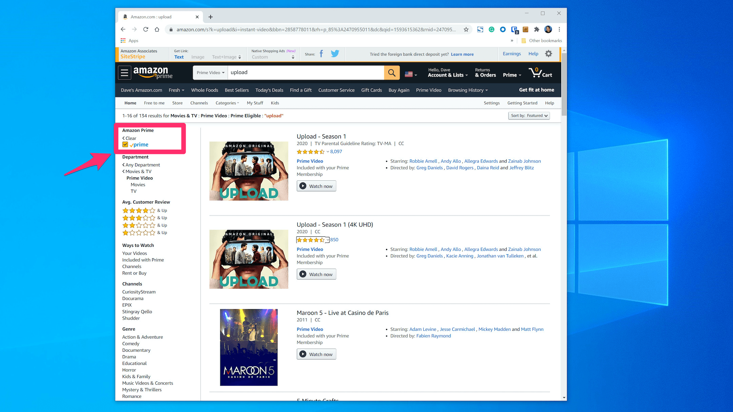Image resolution: width=733 pixels, height=412 pixels.
Task: Click the Maroon 5 Casino de Paris thumbnail
Action: coord(249,347)
